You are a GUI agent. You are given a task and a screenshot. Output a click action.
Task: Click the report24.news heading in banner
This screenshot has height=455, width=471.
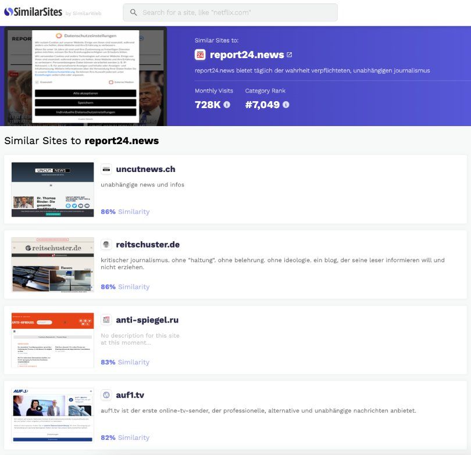(247, 55)
